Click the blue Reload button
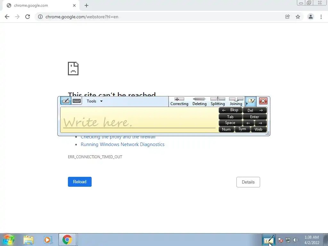This screenshot has width=328, height=246. point(80,182)
